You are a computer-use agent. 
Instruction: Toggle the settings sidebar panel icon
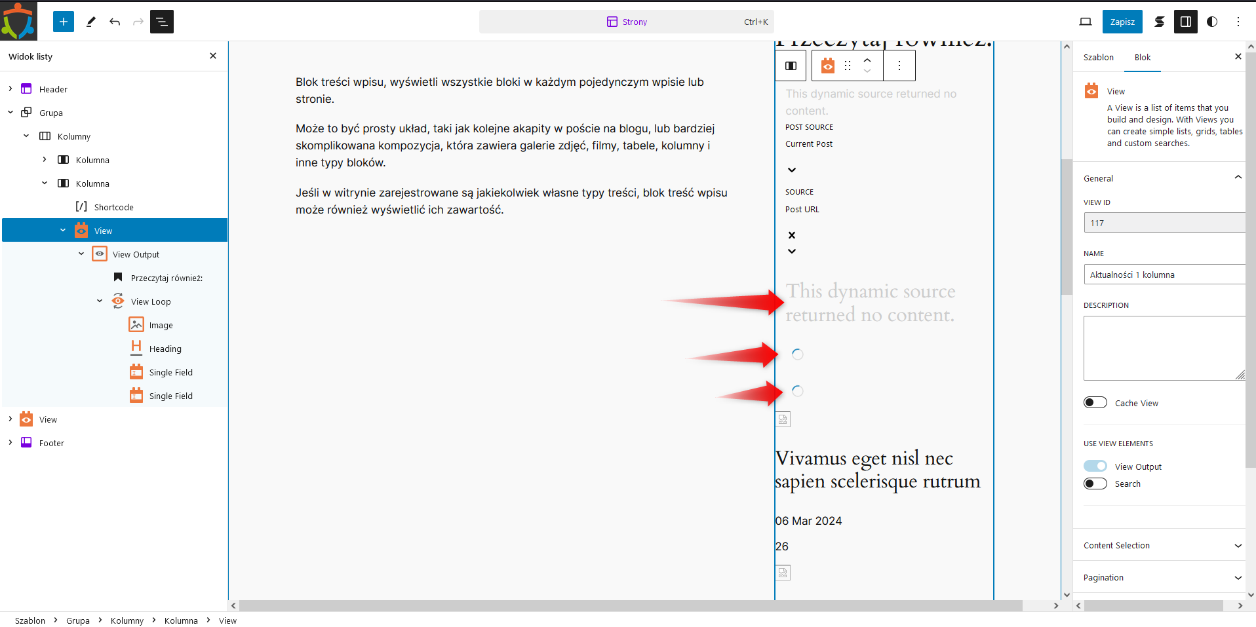pyautogui.click(x=1185, y=22)
